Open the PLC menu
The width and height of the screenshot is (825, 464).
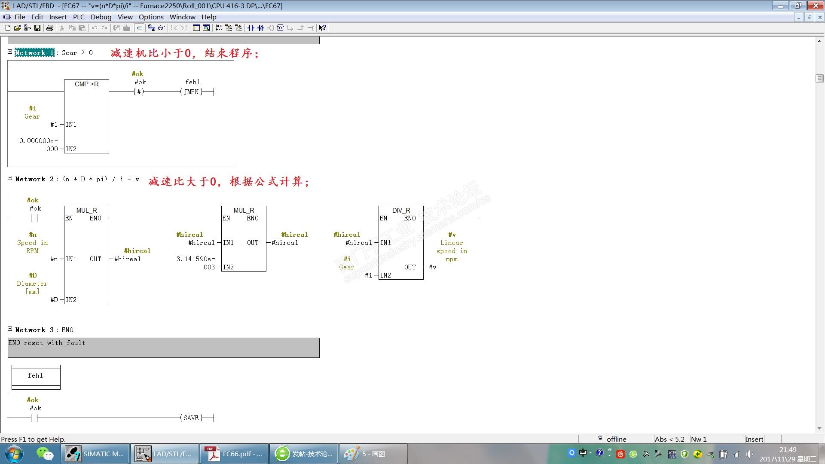pyautogui.click(x=79, y=17)
